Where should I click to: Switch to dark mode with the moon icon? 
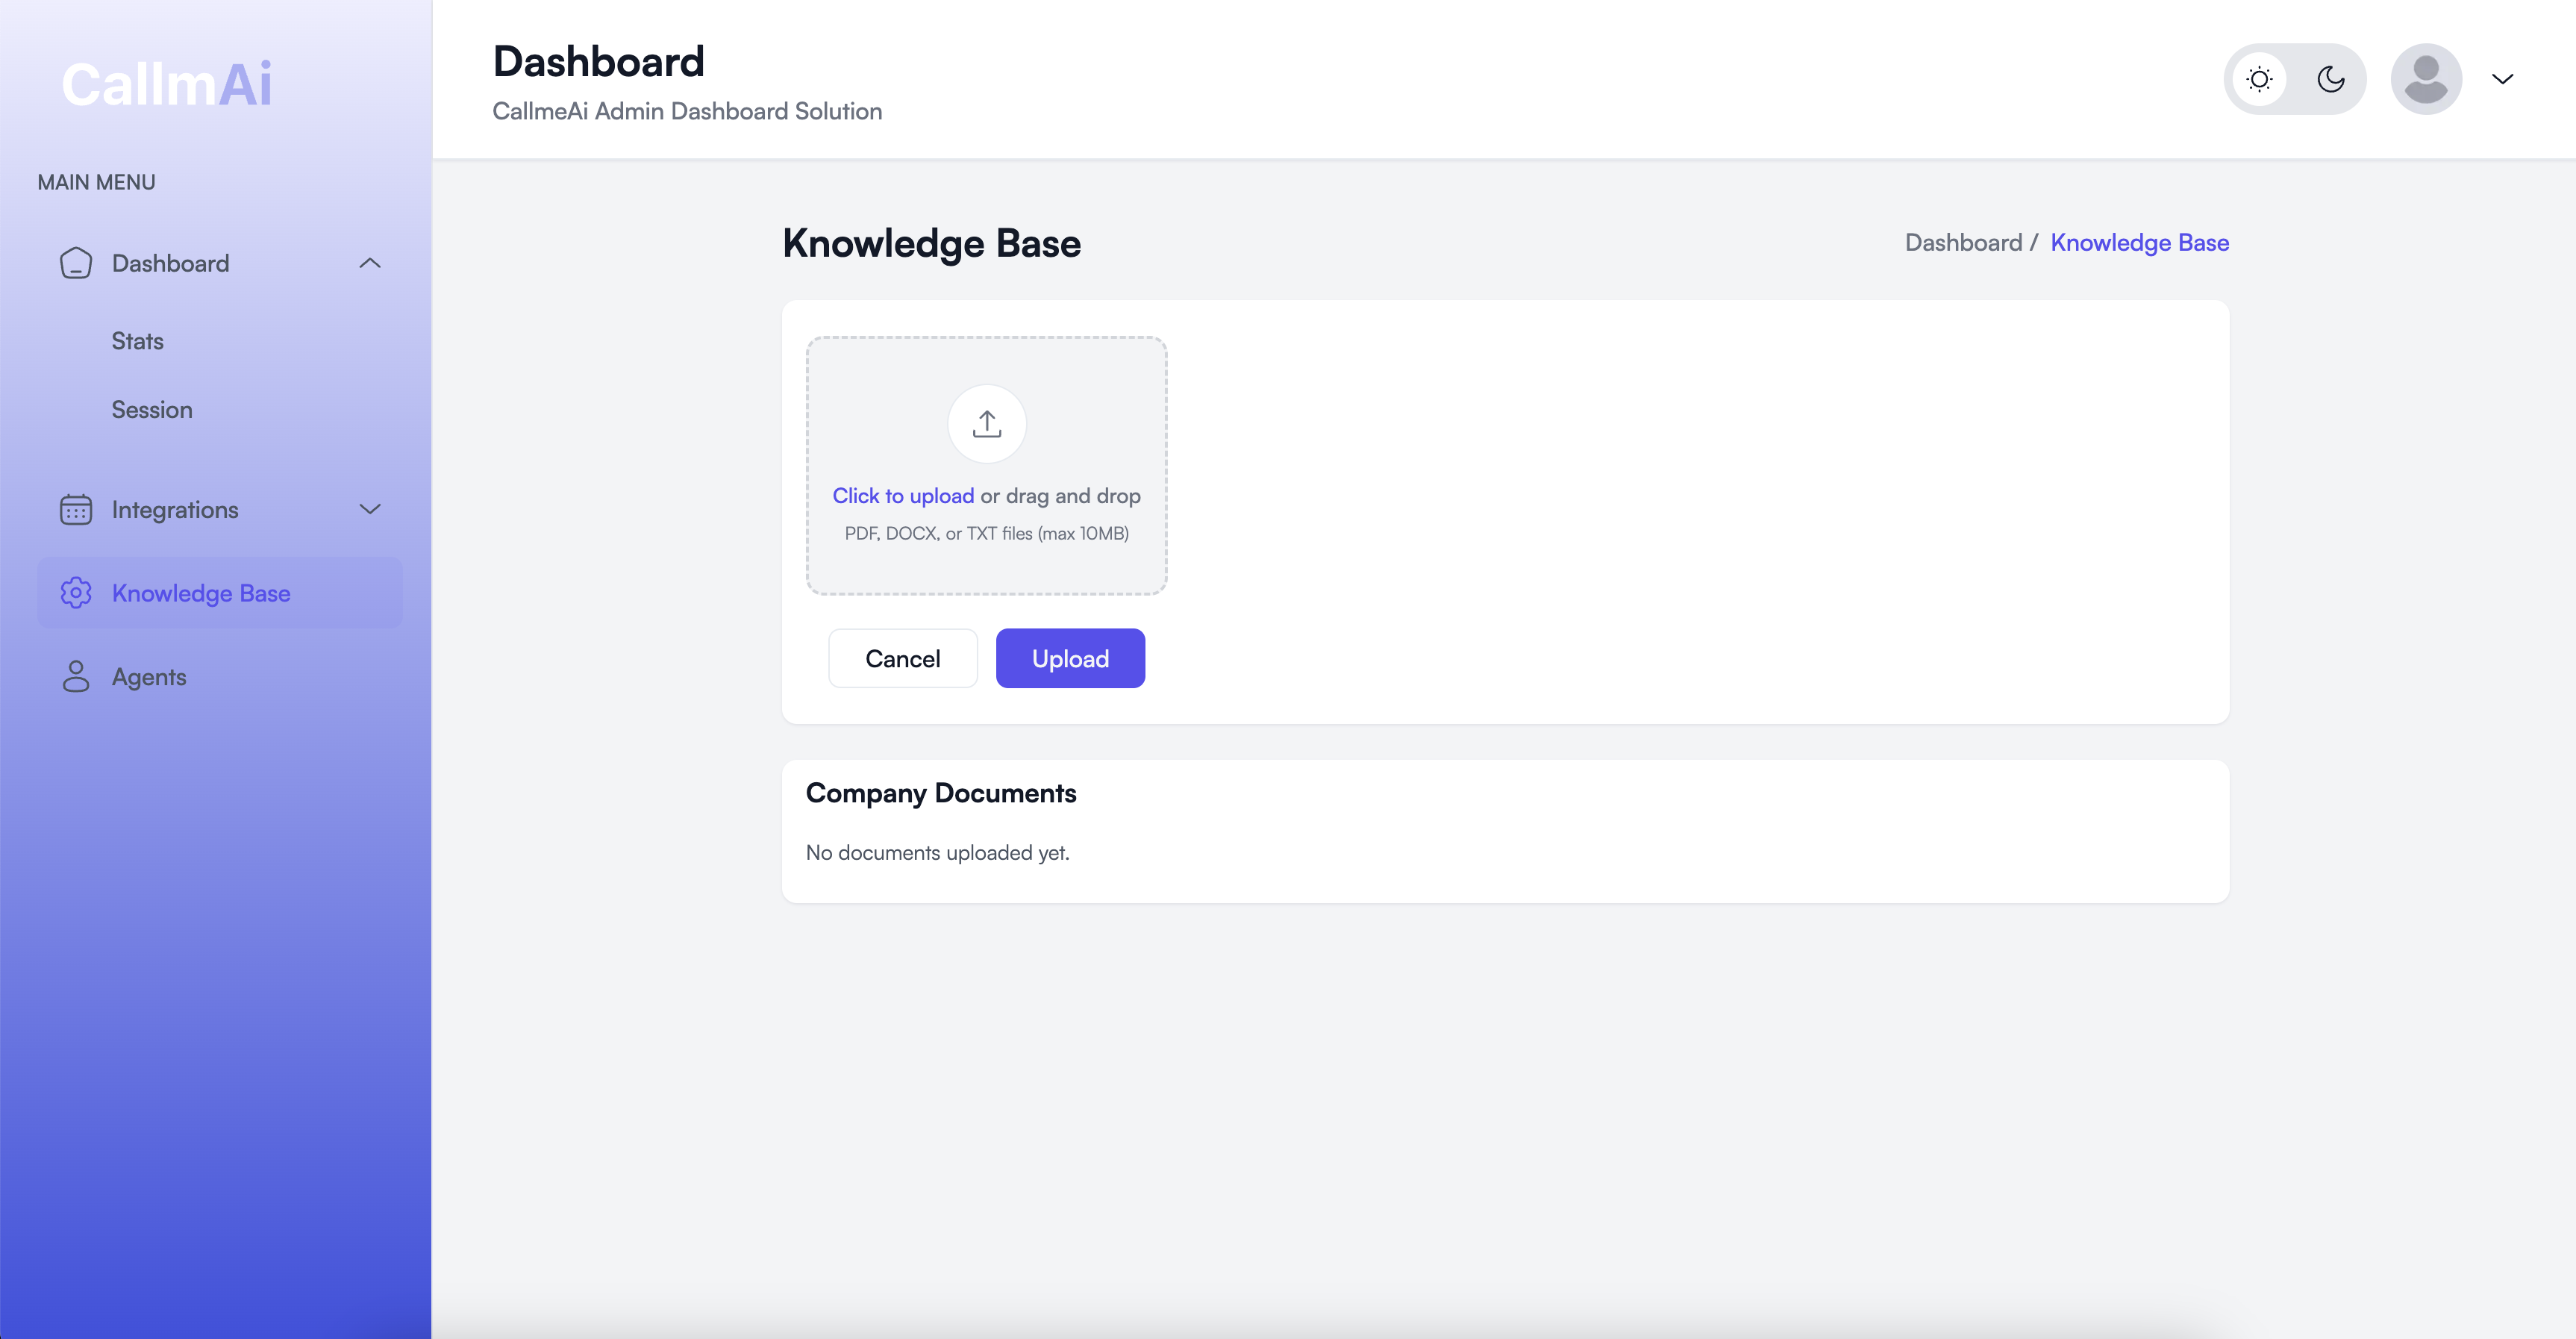2330,79
